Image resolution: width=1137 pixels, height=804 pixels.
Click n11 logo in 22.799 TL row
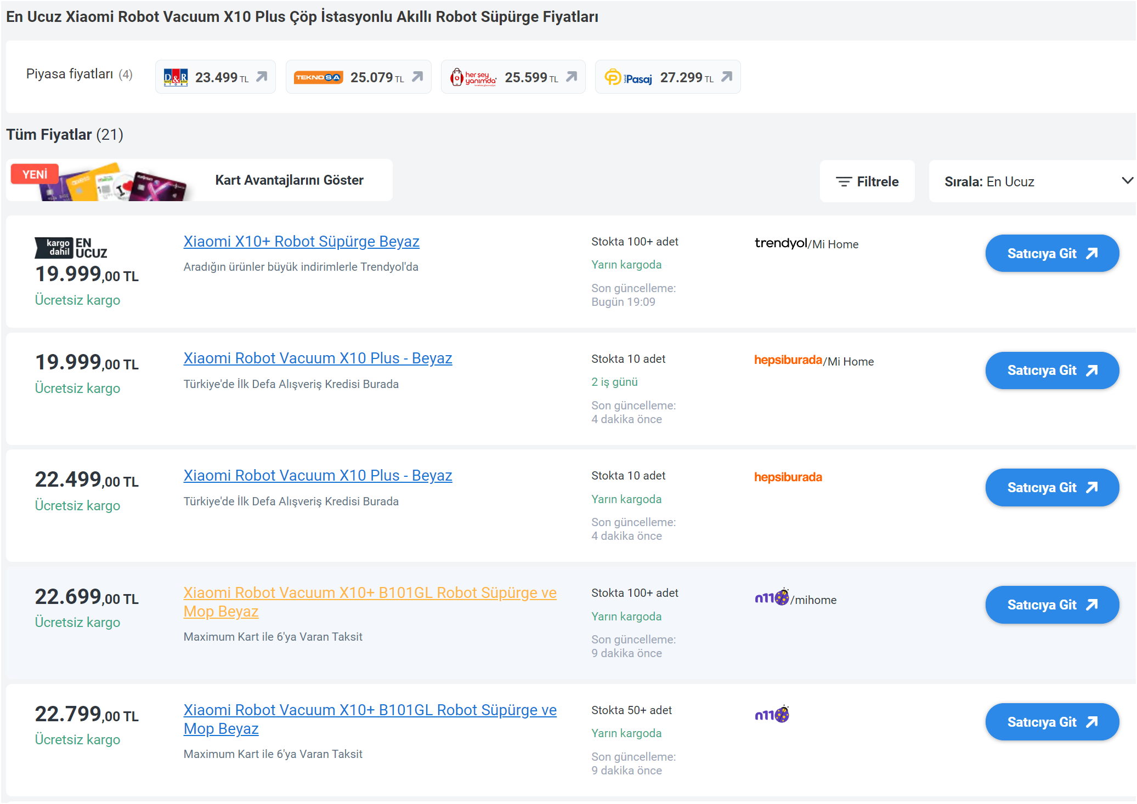772,714
